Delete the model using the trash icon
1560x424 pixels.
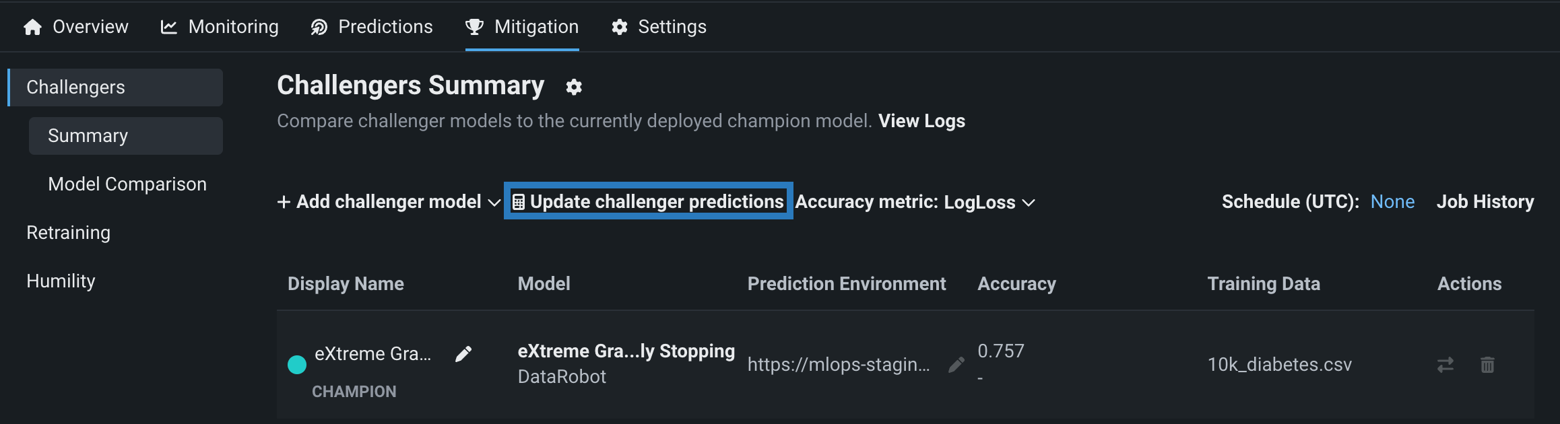tap(1487, 365)
